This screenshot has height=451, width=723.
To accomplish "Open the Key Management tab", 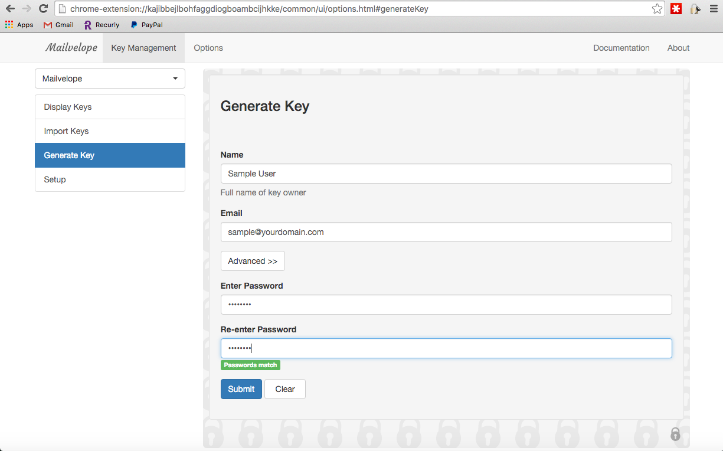I will 143,48.
